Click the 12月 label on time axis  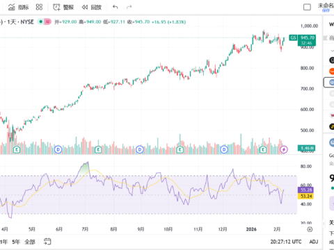(x=223, y=229)
